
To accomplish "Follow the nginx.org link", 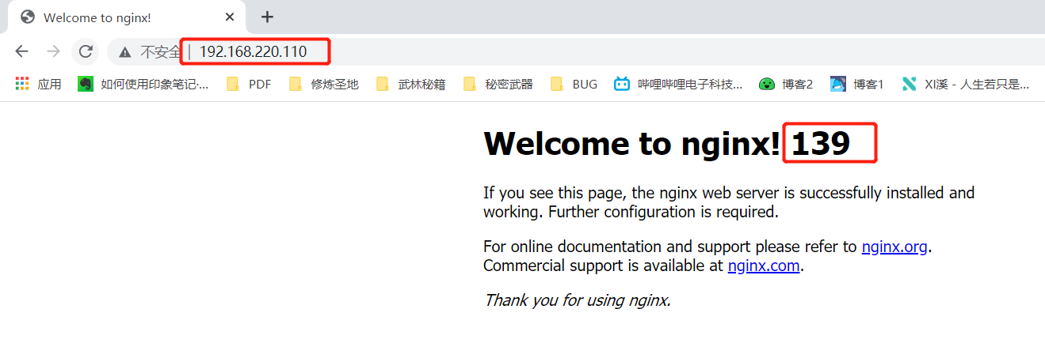I will point(894,247).
